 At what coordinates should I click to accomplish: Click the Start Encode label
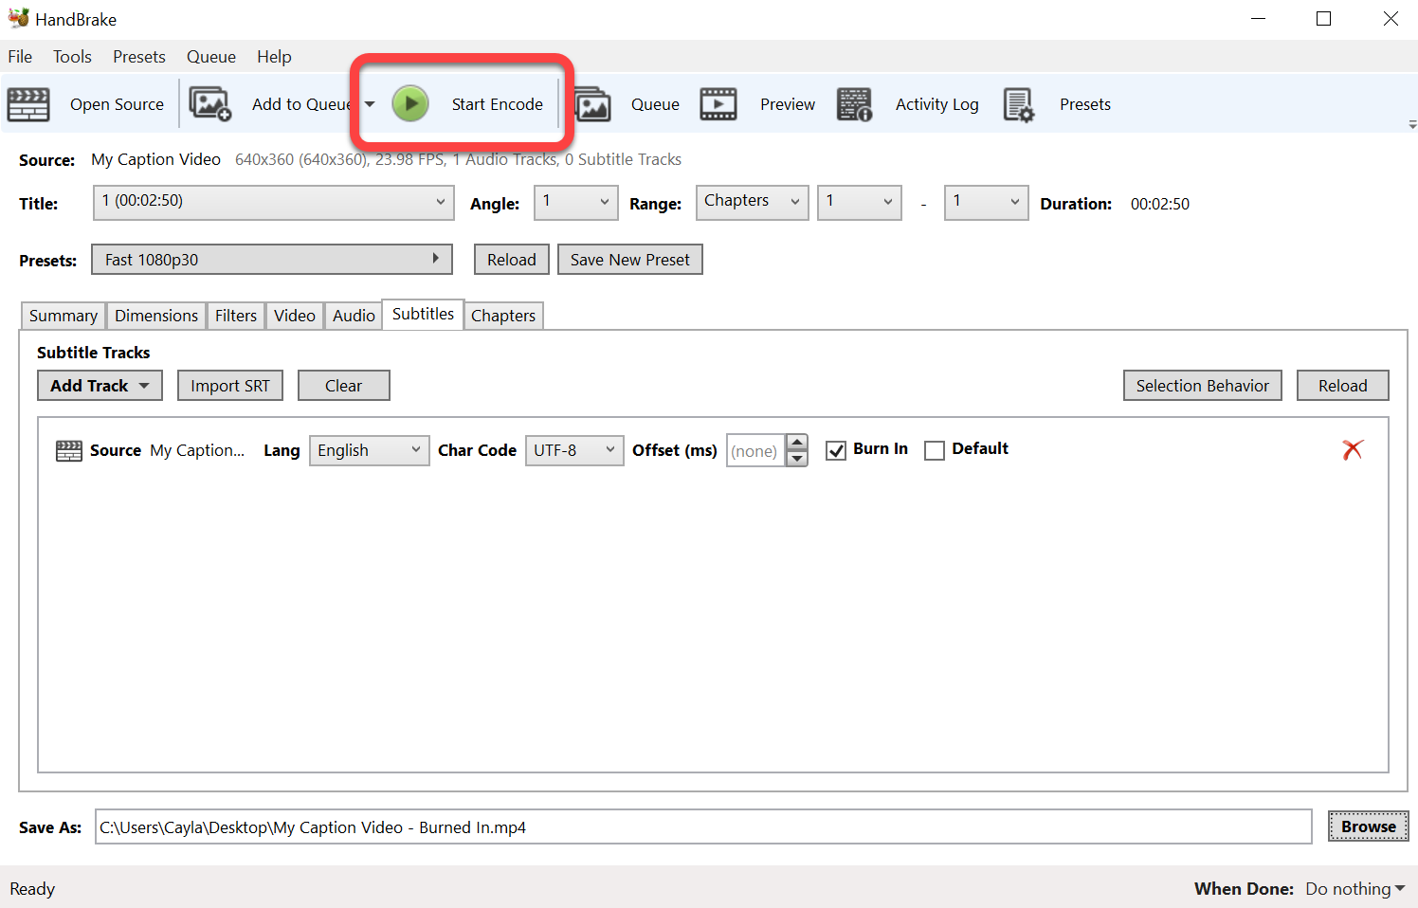[x=498, y=104]
